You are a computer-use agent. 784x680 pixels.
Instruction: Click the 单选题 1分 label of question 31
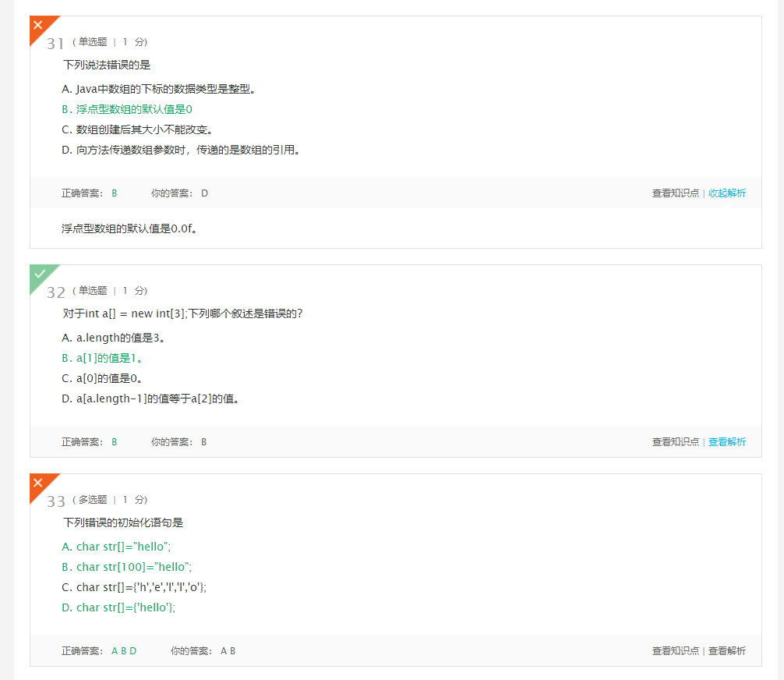tap(110, 42)
